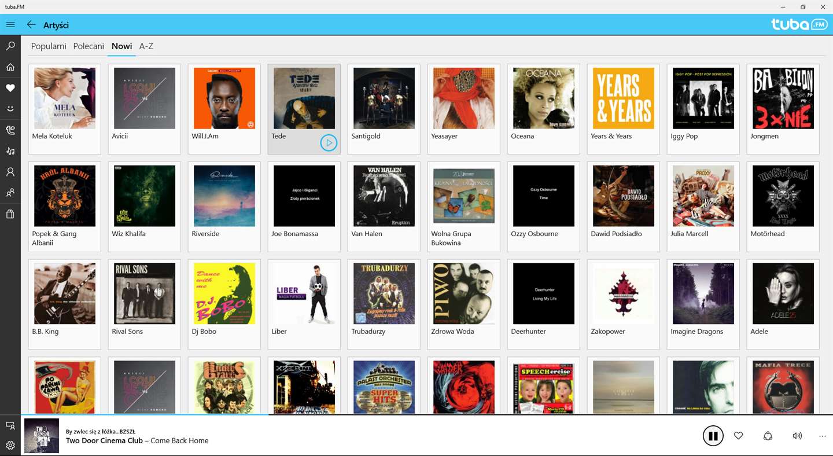Open the Zakopower artist tile

point(624,304)
